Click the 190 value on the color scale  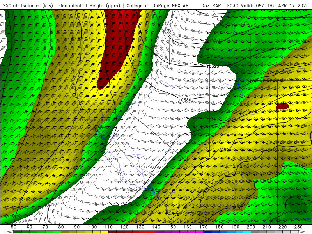(x=235, y=227)
